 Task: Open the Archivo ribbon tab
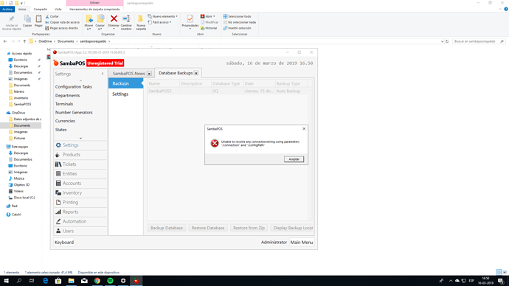point(7,10)
